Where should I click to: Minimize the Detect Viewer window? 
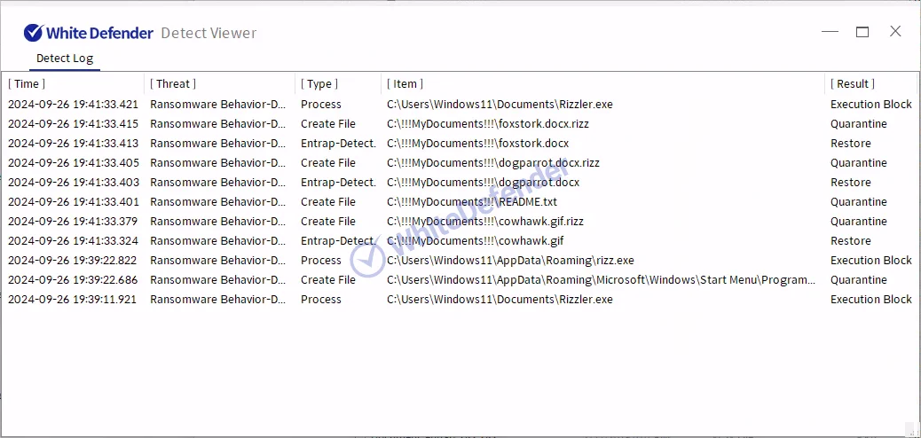pos(830,32)
